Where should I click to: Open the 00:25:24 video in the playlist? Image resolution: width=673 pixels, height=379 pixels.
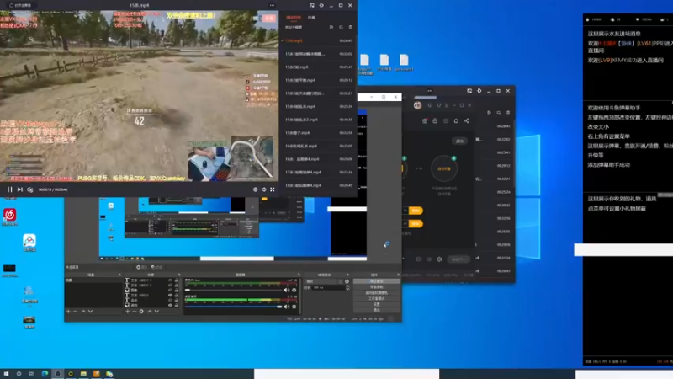(x=318, y=107)
